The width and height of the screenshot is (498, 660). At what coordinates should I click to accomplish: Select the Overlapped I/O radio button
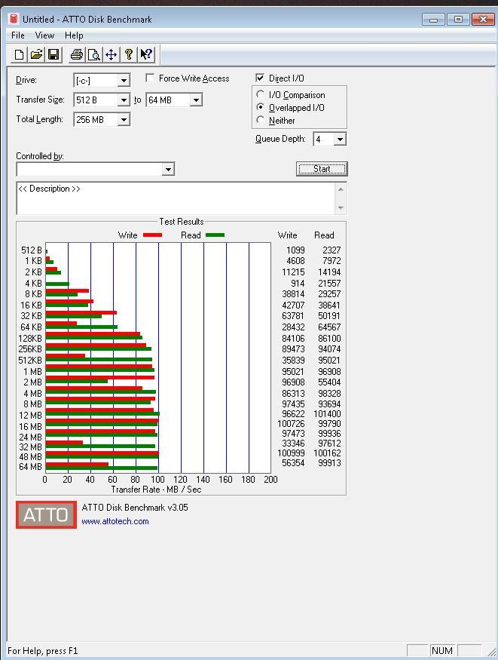(261, 107)
